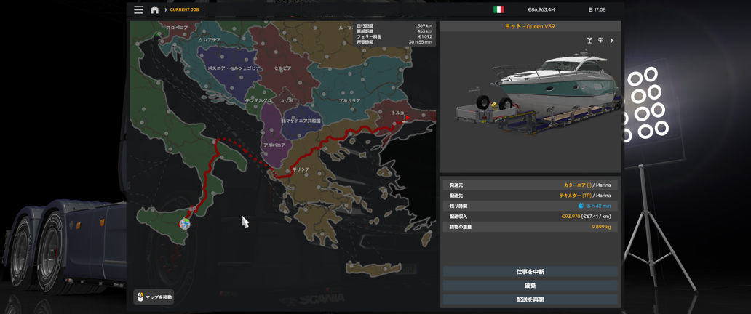Image resolution: width=751 pixels, height=314 pixels.
Task: Click the remaining time clock icon
Action: pyautogui.click(x=581, y=206)
